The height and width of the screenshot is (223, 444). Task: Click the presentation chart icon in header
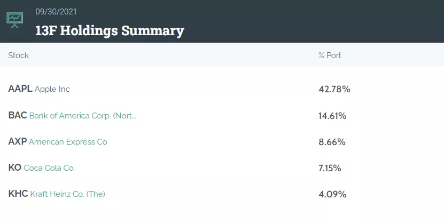[15, 20]
